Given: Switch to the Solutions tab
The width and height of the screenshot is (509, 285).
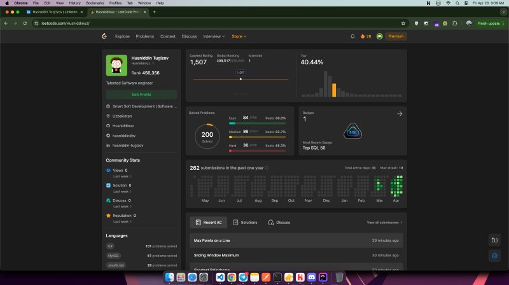Looking at the screenshot, I should (245, 223).
